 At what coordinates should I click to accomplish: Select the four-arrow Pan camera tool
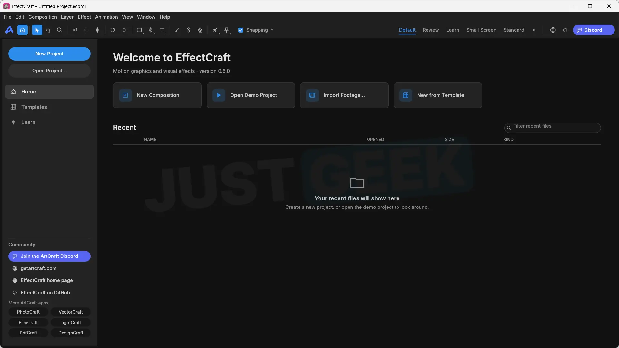click(x=86, y=30)
